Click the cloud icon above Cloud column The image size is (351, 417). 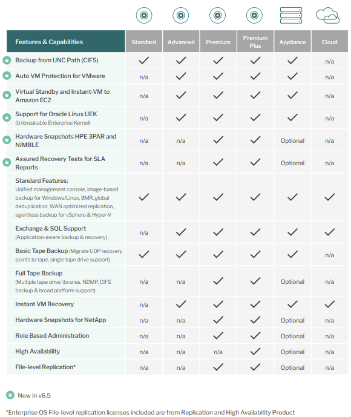327,15
